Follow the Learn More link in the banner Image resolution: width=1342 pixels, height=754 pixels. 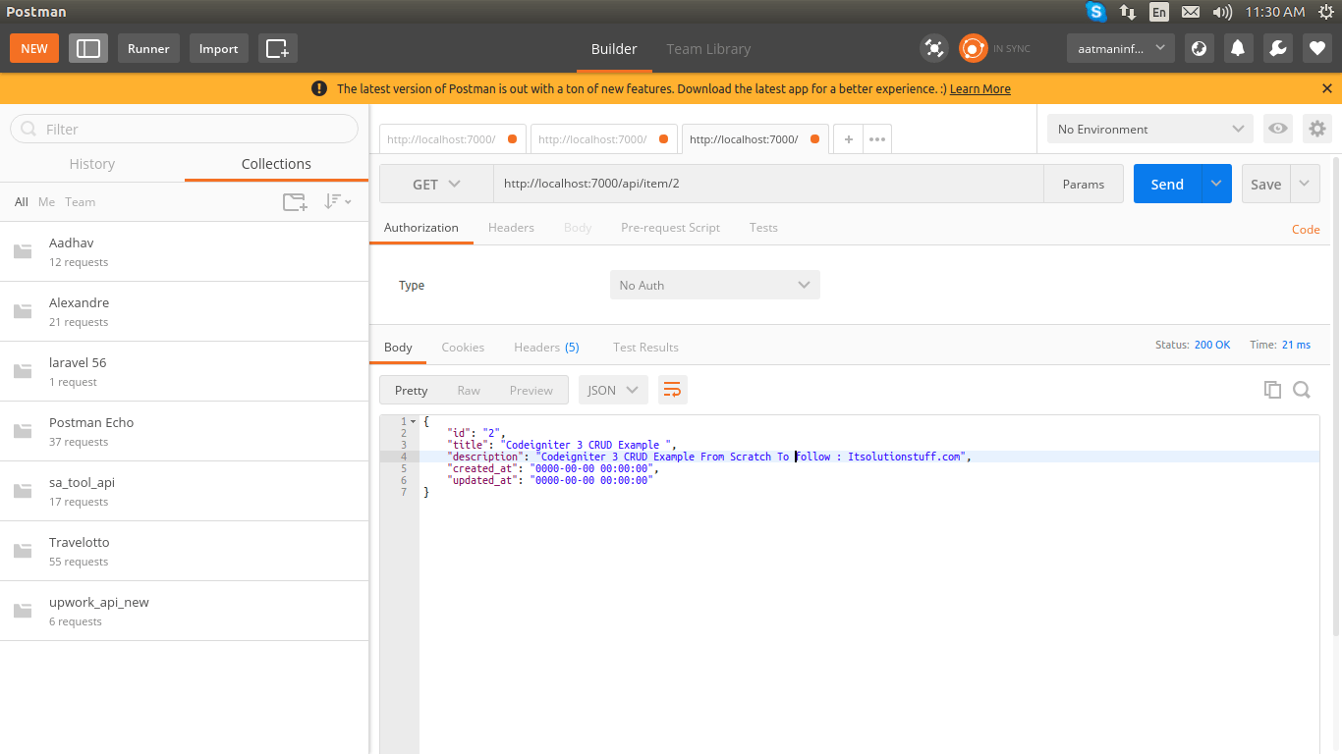click(979, 88)
